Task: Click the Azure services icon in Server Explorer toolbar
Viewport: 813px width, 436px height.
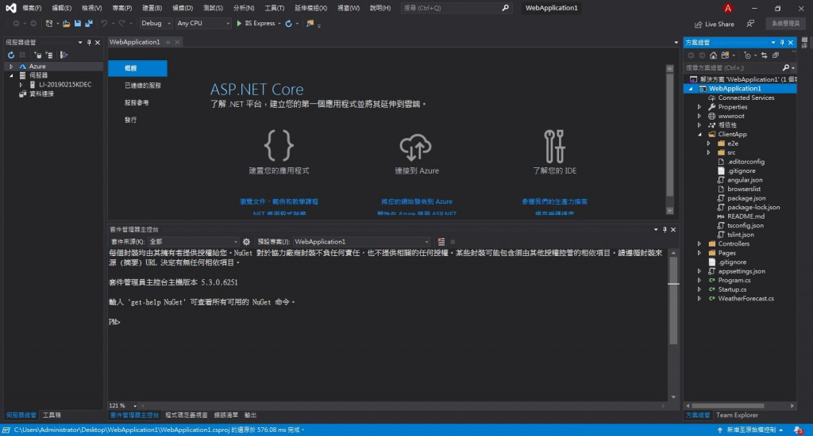Action: coord(64,55)
